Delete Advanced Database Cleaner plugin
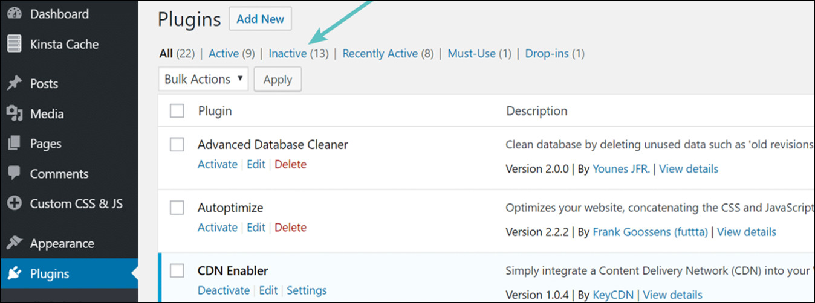This screenshot has width=815, height=303. click(x=290, y=164)
